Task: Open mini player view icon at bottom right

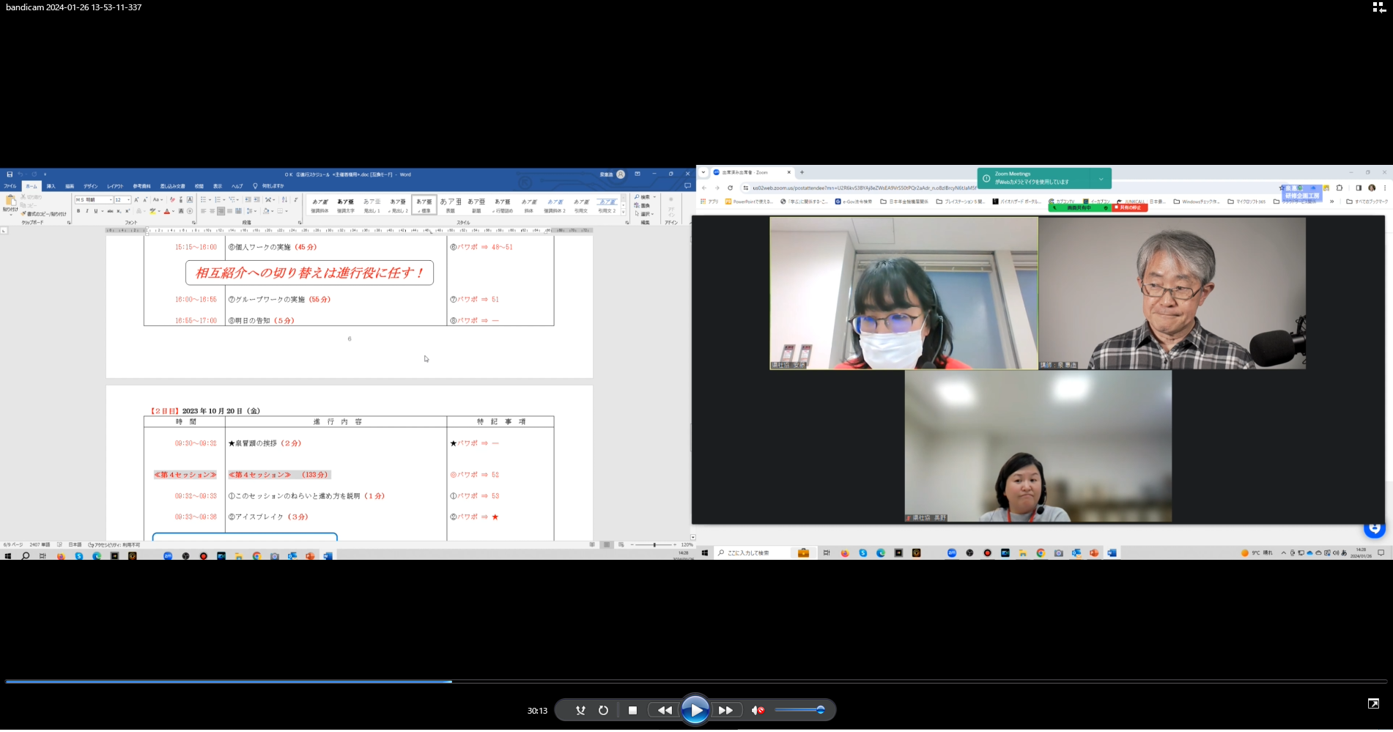Action: pos(1373,703)
